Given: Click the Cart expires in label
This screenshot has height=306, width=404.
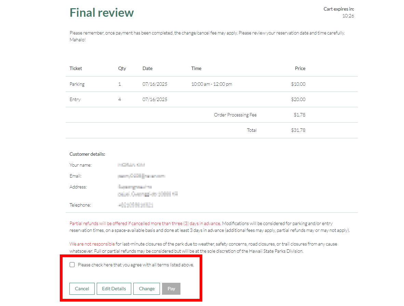Looking at the screenshot, I should coord(339,9).
